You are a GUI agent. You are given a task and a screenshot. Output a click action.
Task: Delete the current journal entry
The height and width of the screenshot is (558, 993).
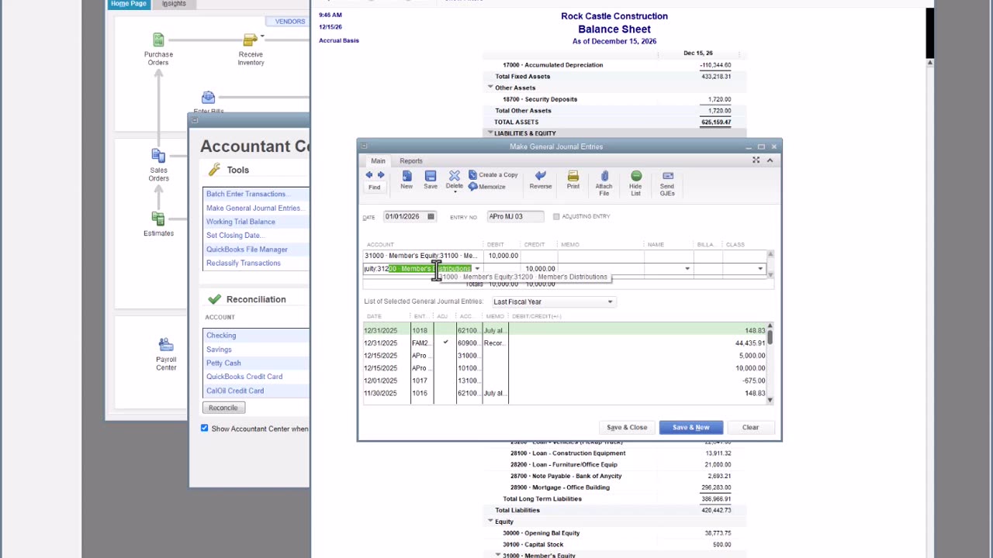point(455,180)
